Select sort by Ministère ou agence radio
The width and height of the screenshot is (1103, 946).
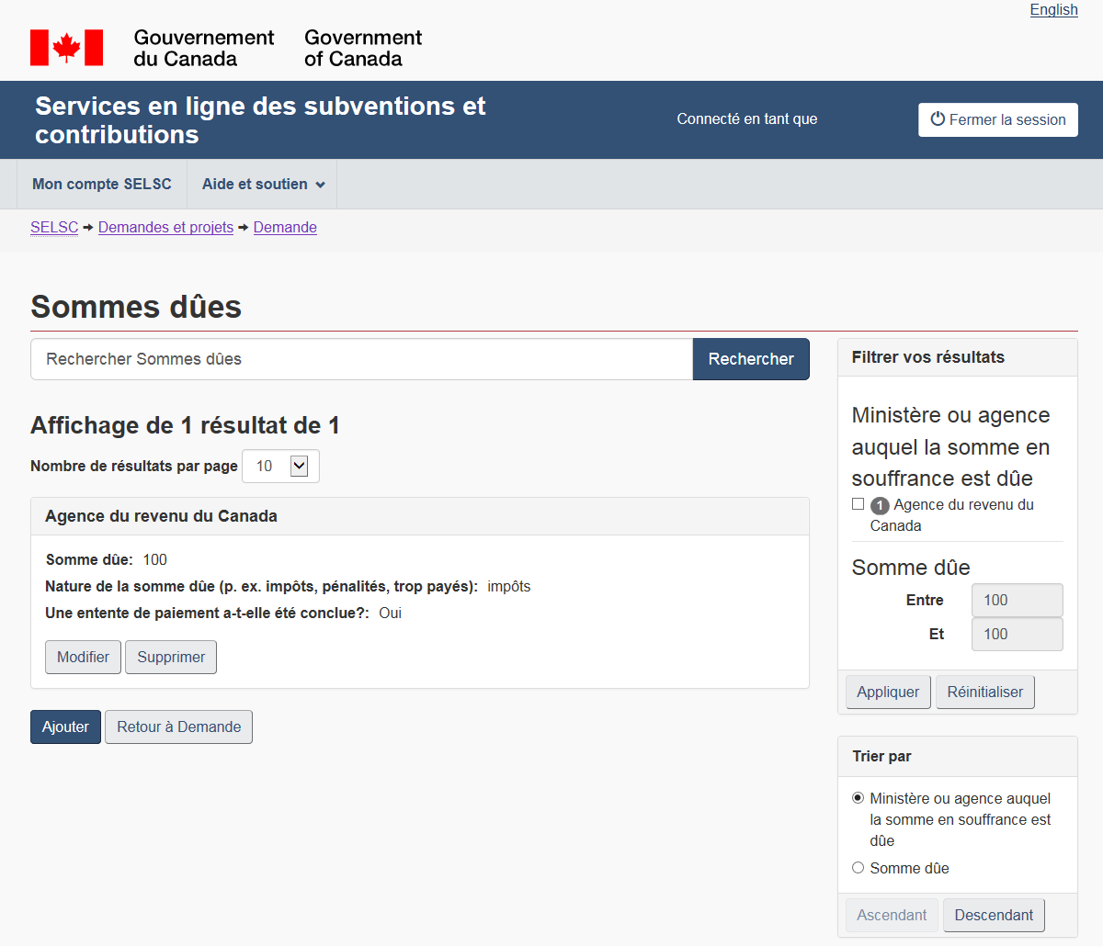[x=858, y=798]
